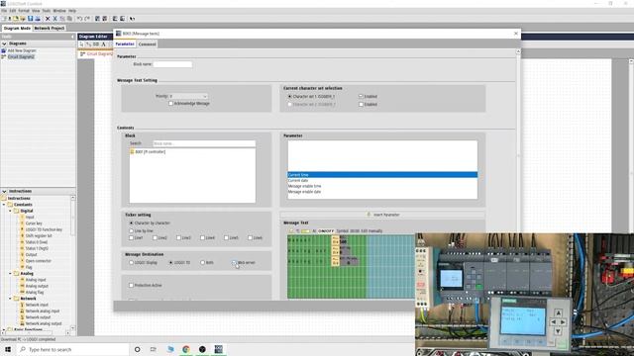Open Circuit Diagram2 in the Diagrams list

(x=21, y=57)
